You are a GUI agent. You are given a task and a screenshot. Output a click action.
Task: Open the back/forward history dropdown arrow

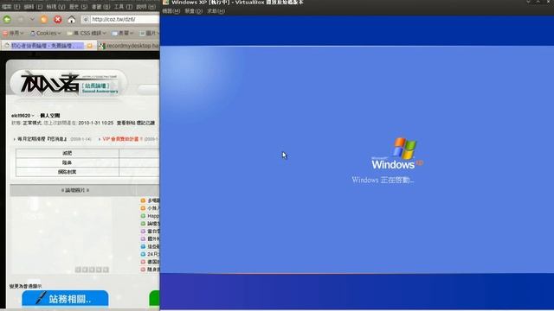(x=32, y=19)
